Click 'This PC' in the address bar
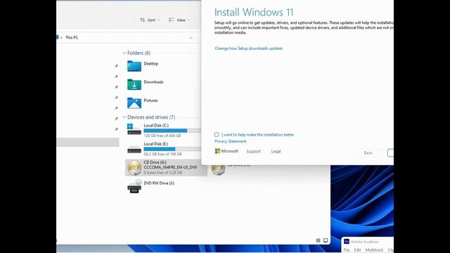Viewport: 450px width, 253px height. (72, 37)
